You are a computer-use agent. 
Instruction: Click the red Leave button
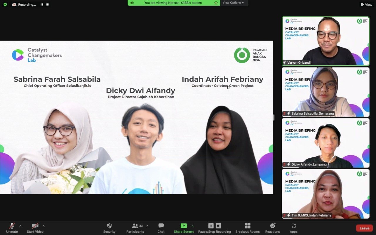pos(365,228)
